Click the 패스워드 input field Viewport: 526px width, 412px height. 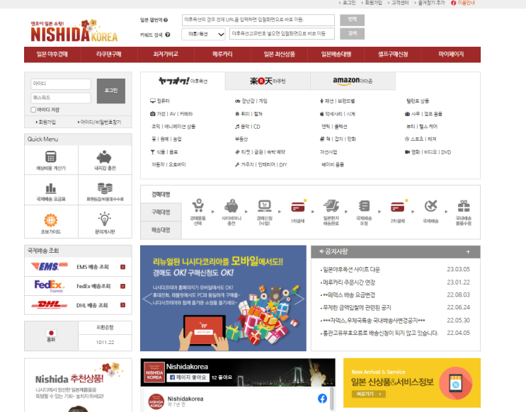point(61,98)
